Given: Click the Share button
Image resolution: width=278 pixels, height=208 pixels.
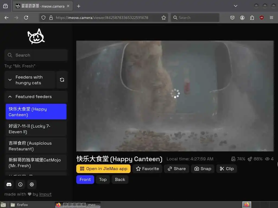Looking at the screenshot, I should click(x=177, y=169).
